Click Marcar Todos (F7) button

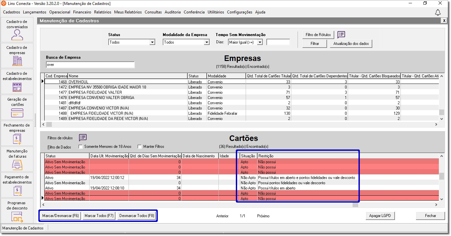point(99,216)
